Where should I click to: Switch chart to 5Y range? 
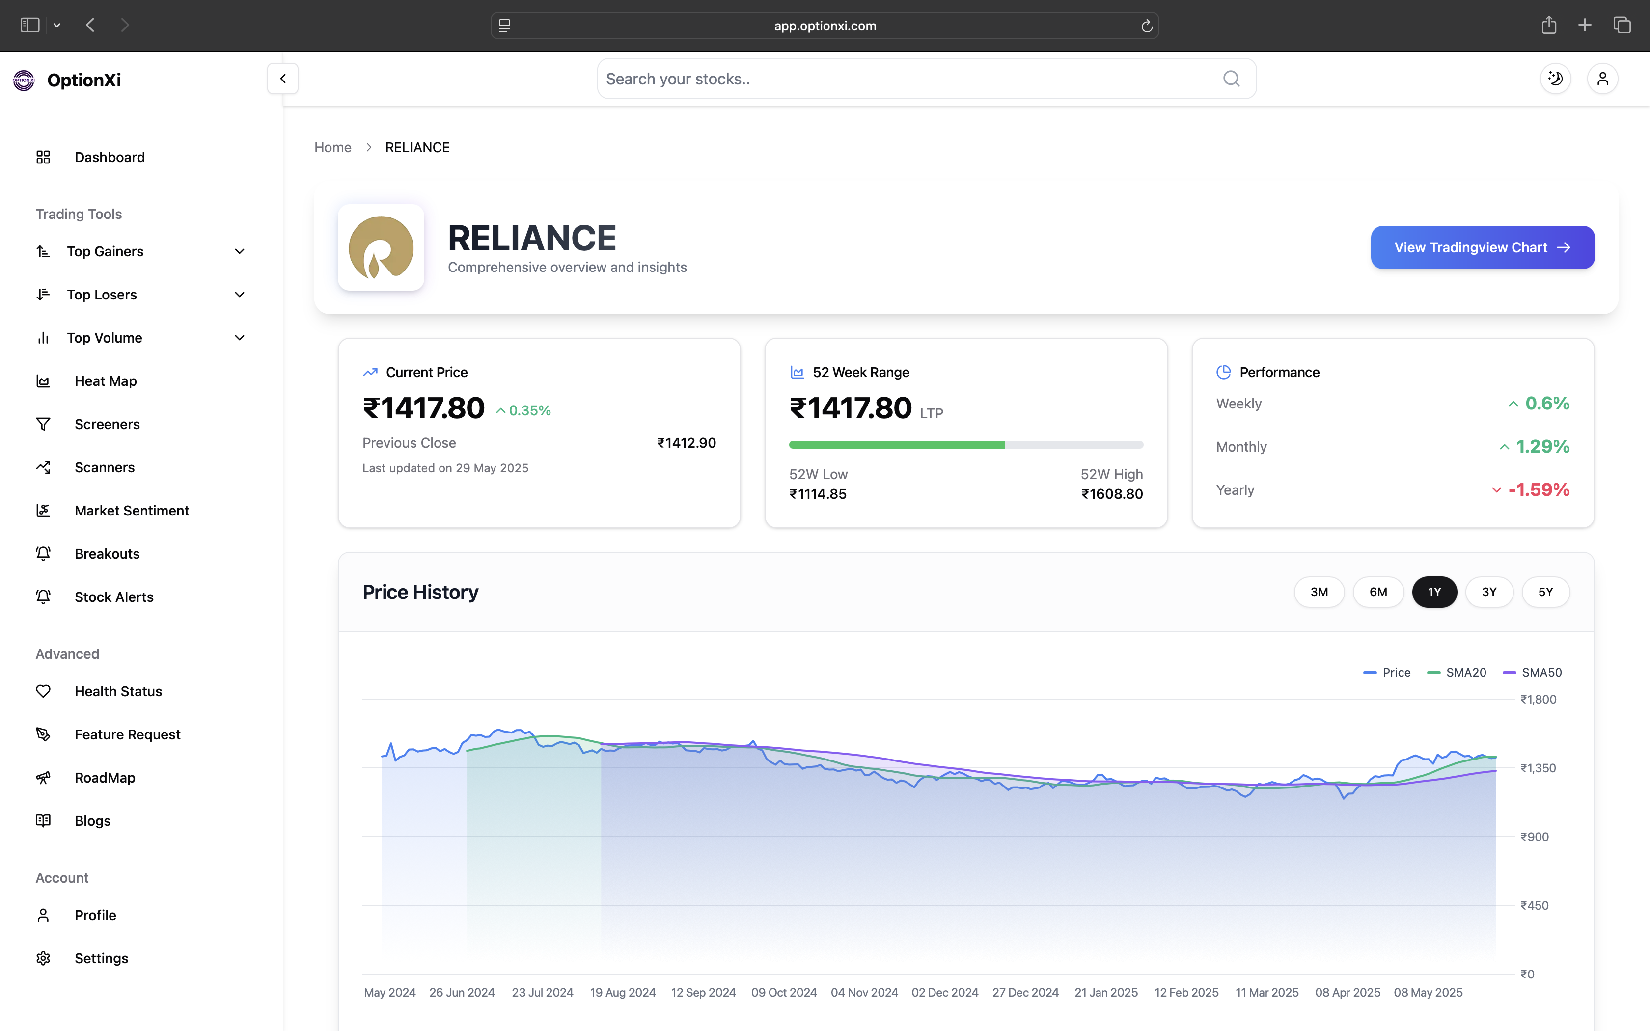click(1545, 592)
